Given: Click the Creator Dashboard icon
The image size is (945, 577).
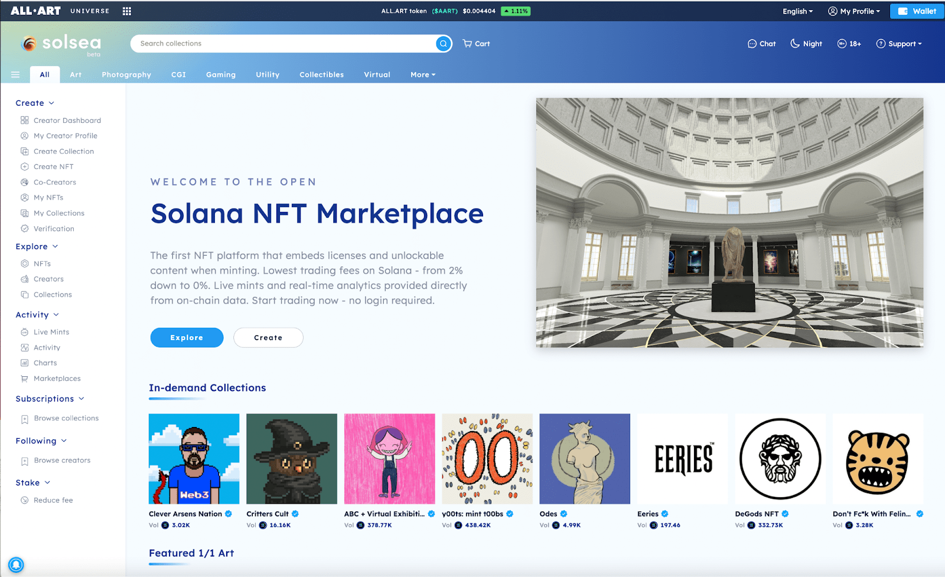Looking at the screenshot, I should coord(25,120).
